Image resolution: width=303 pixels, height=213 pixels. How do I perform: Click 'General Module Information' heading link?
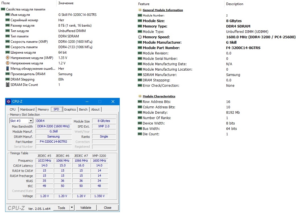pos(163,10)
